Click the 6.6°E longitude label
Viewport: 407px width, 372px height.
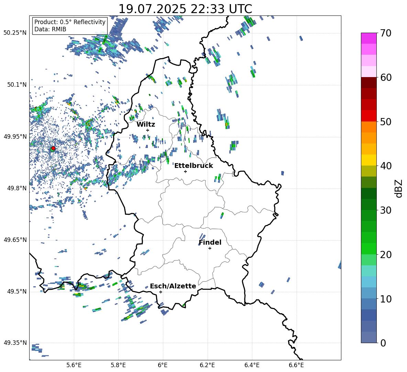(x=296, y=365)
